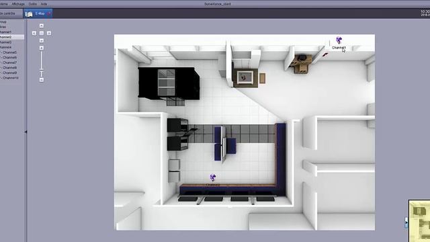The width and height of the screenshot is (430, 242).
Task: Pan the E-Map right with the right arrow
Action: point(49,33)
